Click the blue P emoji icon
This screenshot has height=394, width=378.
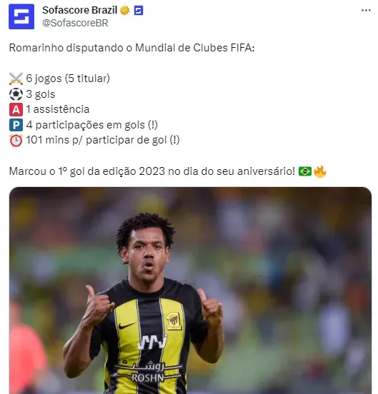tap(16, 125)
